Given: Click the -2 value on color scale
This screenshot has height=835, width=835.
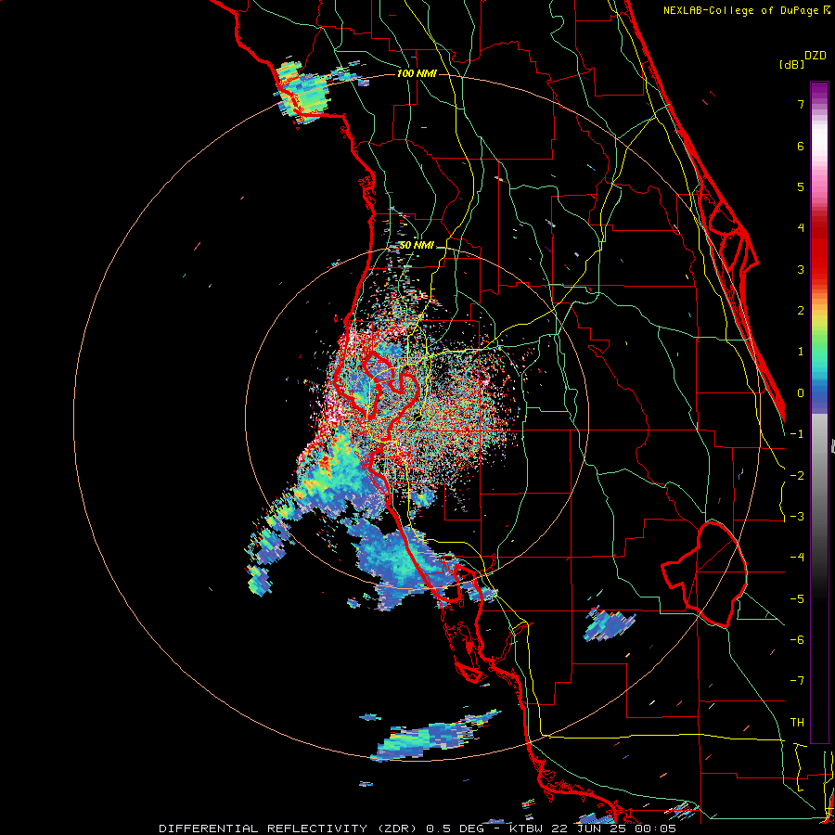Looking at the screenshot, I should (x=797, y=476).
